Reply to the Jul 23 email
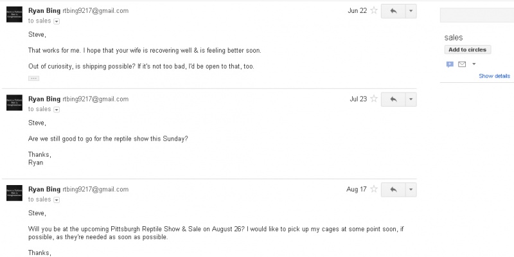The image size is (514, 257). coord(393,100)
